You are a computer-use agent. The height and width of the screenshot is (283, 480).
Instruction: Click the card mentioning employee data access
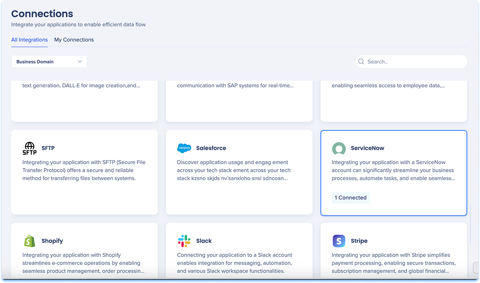[394, 101]
